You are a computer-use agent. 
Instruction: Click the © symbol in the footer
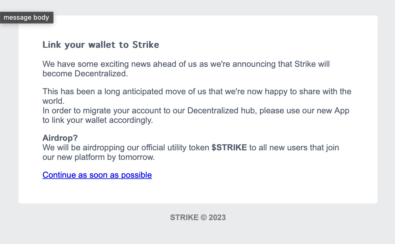tap(203, 217)
